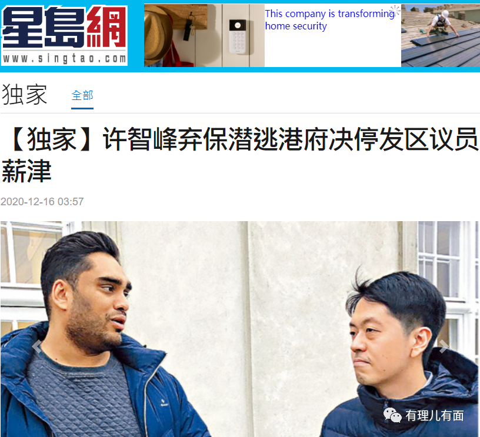Click 薪津 at the headline's second line
Viewport: 480px width, 437px height.
click(26, 171)
